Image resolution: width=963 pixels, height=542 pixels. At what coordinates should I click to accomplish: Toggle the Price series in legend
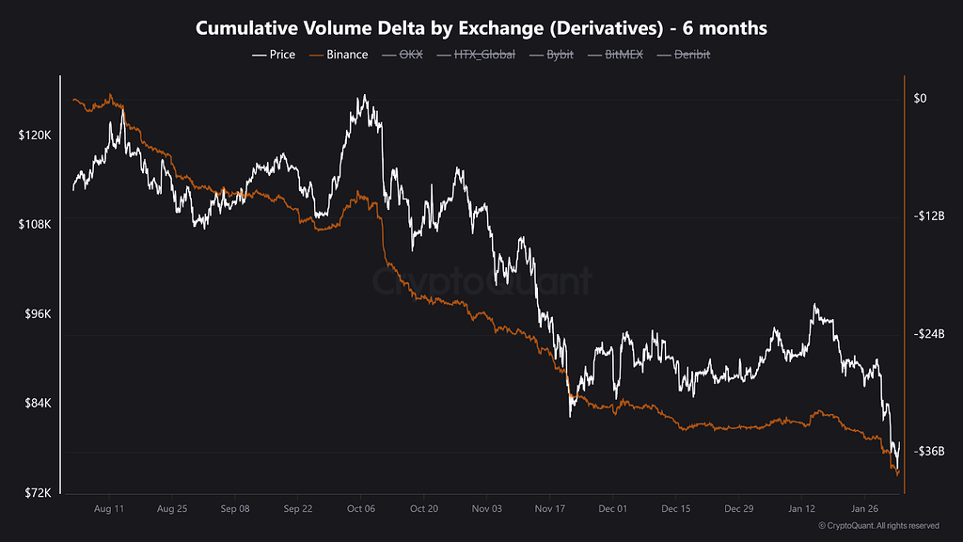[x=274, y=55]
